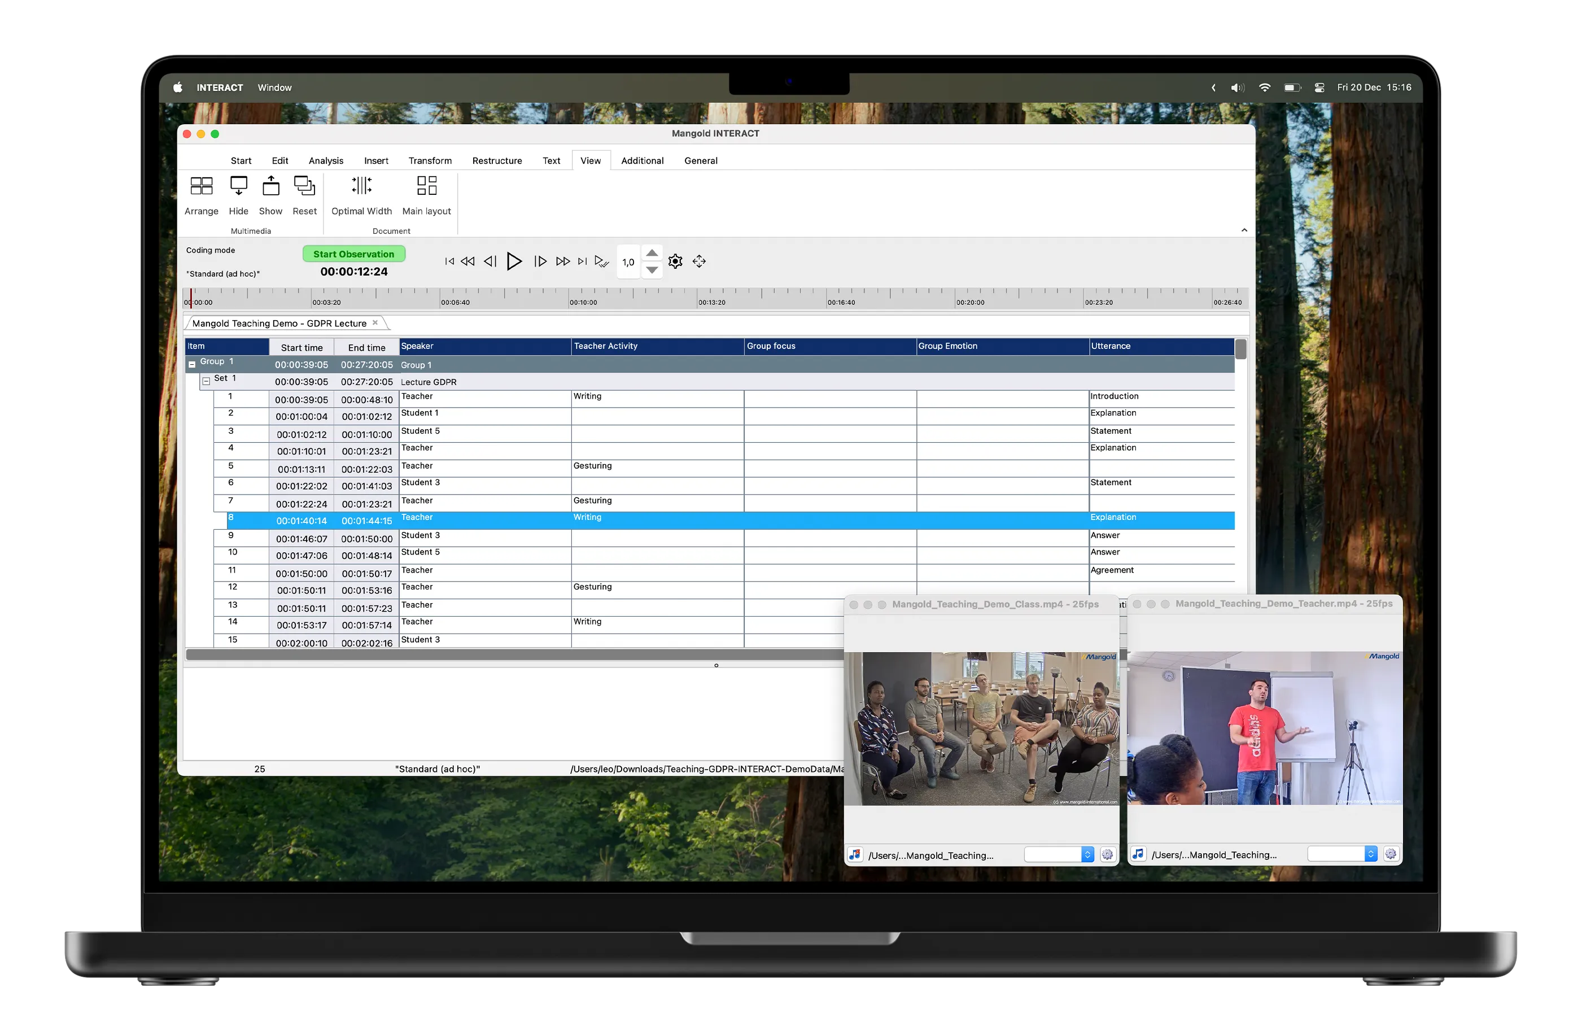Step one frame forward
This screenshot has height=1017, width=1582.
pyautogui.click(x=540, y=261)
